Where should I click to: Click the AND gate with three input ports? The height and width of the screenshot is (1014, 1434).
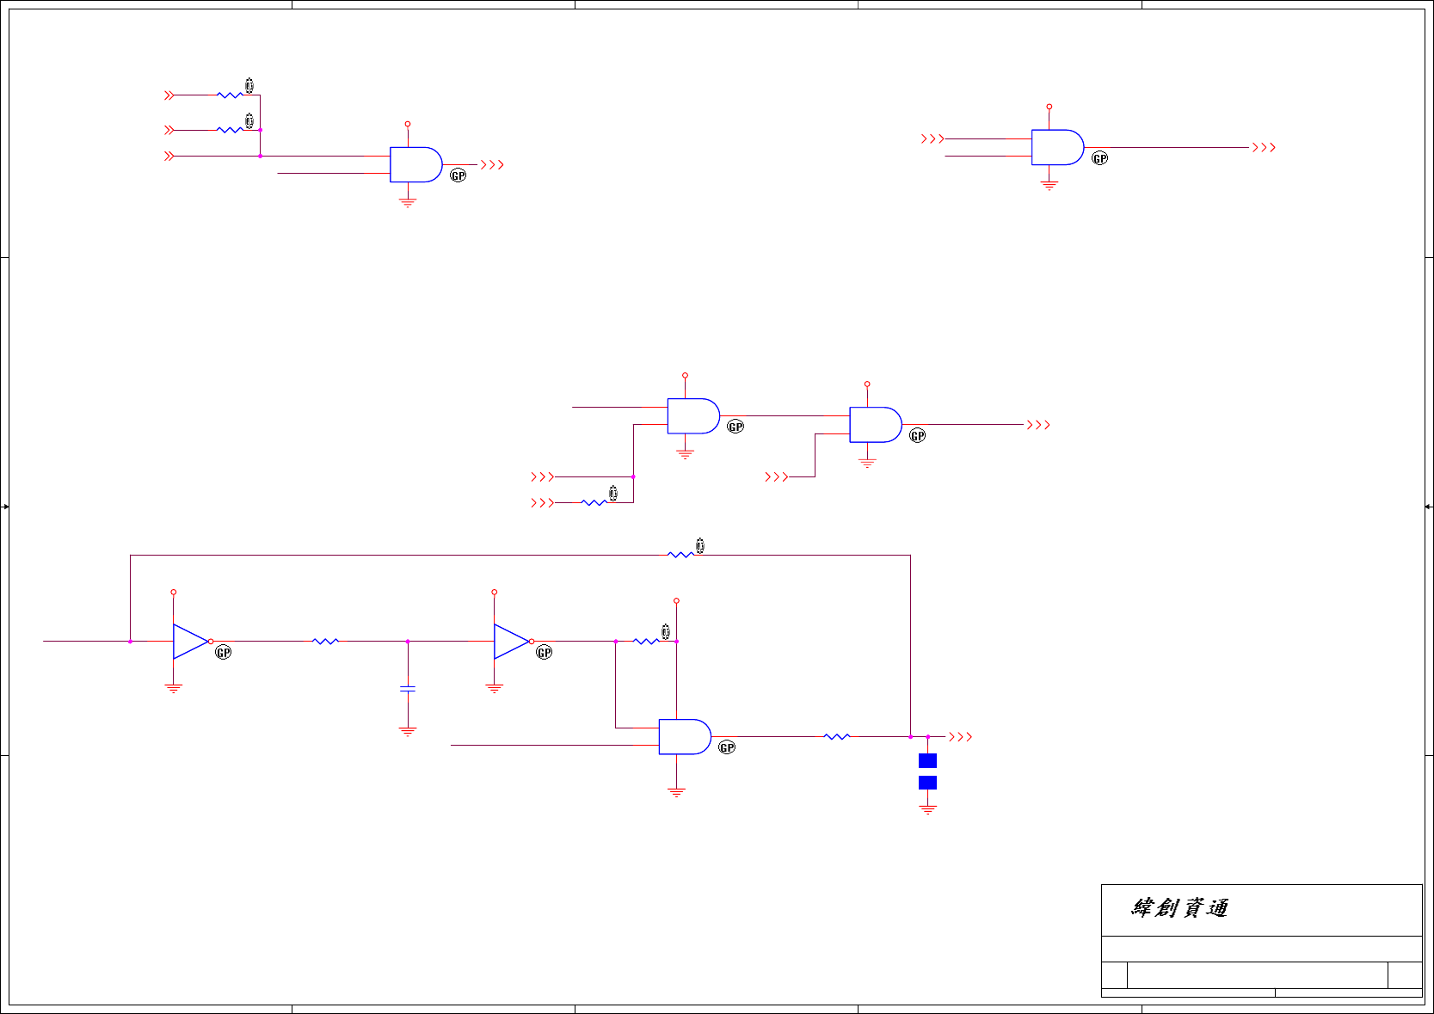click(416, 164)
